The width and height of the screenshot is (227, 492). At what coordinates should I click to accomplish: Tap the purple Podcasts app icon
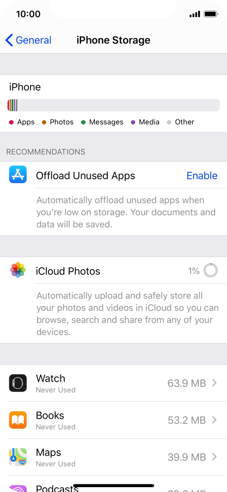point(17,488)
